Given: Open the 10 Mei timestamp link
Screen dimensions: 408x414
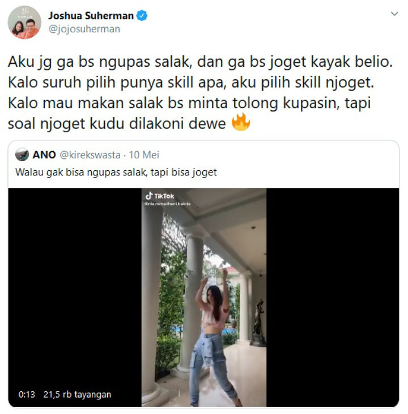Looking at the screenshot, I should pyautogui.click(x=144, y=155).
